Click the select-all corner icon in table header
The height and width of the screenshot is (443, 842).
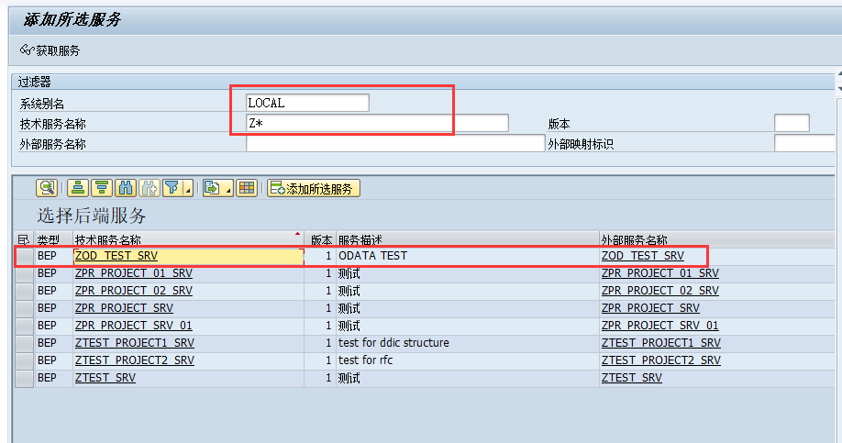click(24, 239)
